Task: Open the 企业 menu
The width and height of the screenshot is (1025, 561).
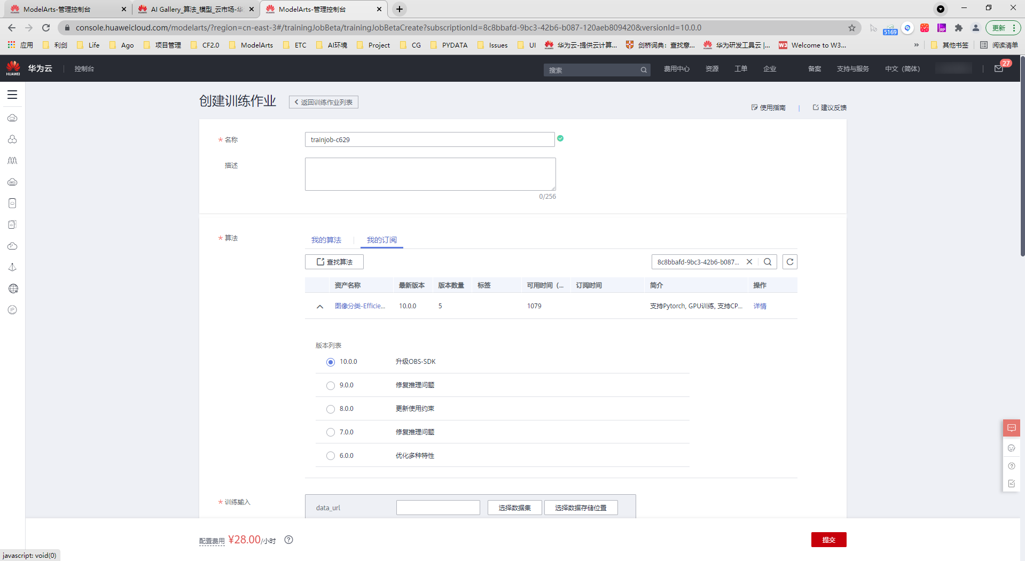Action: click(770, 69)
